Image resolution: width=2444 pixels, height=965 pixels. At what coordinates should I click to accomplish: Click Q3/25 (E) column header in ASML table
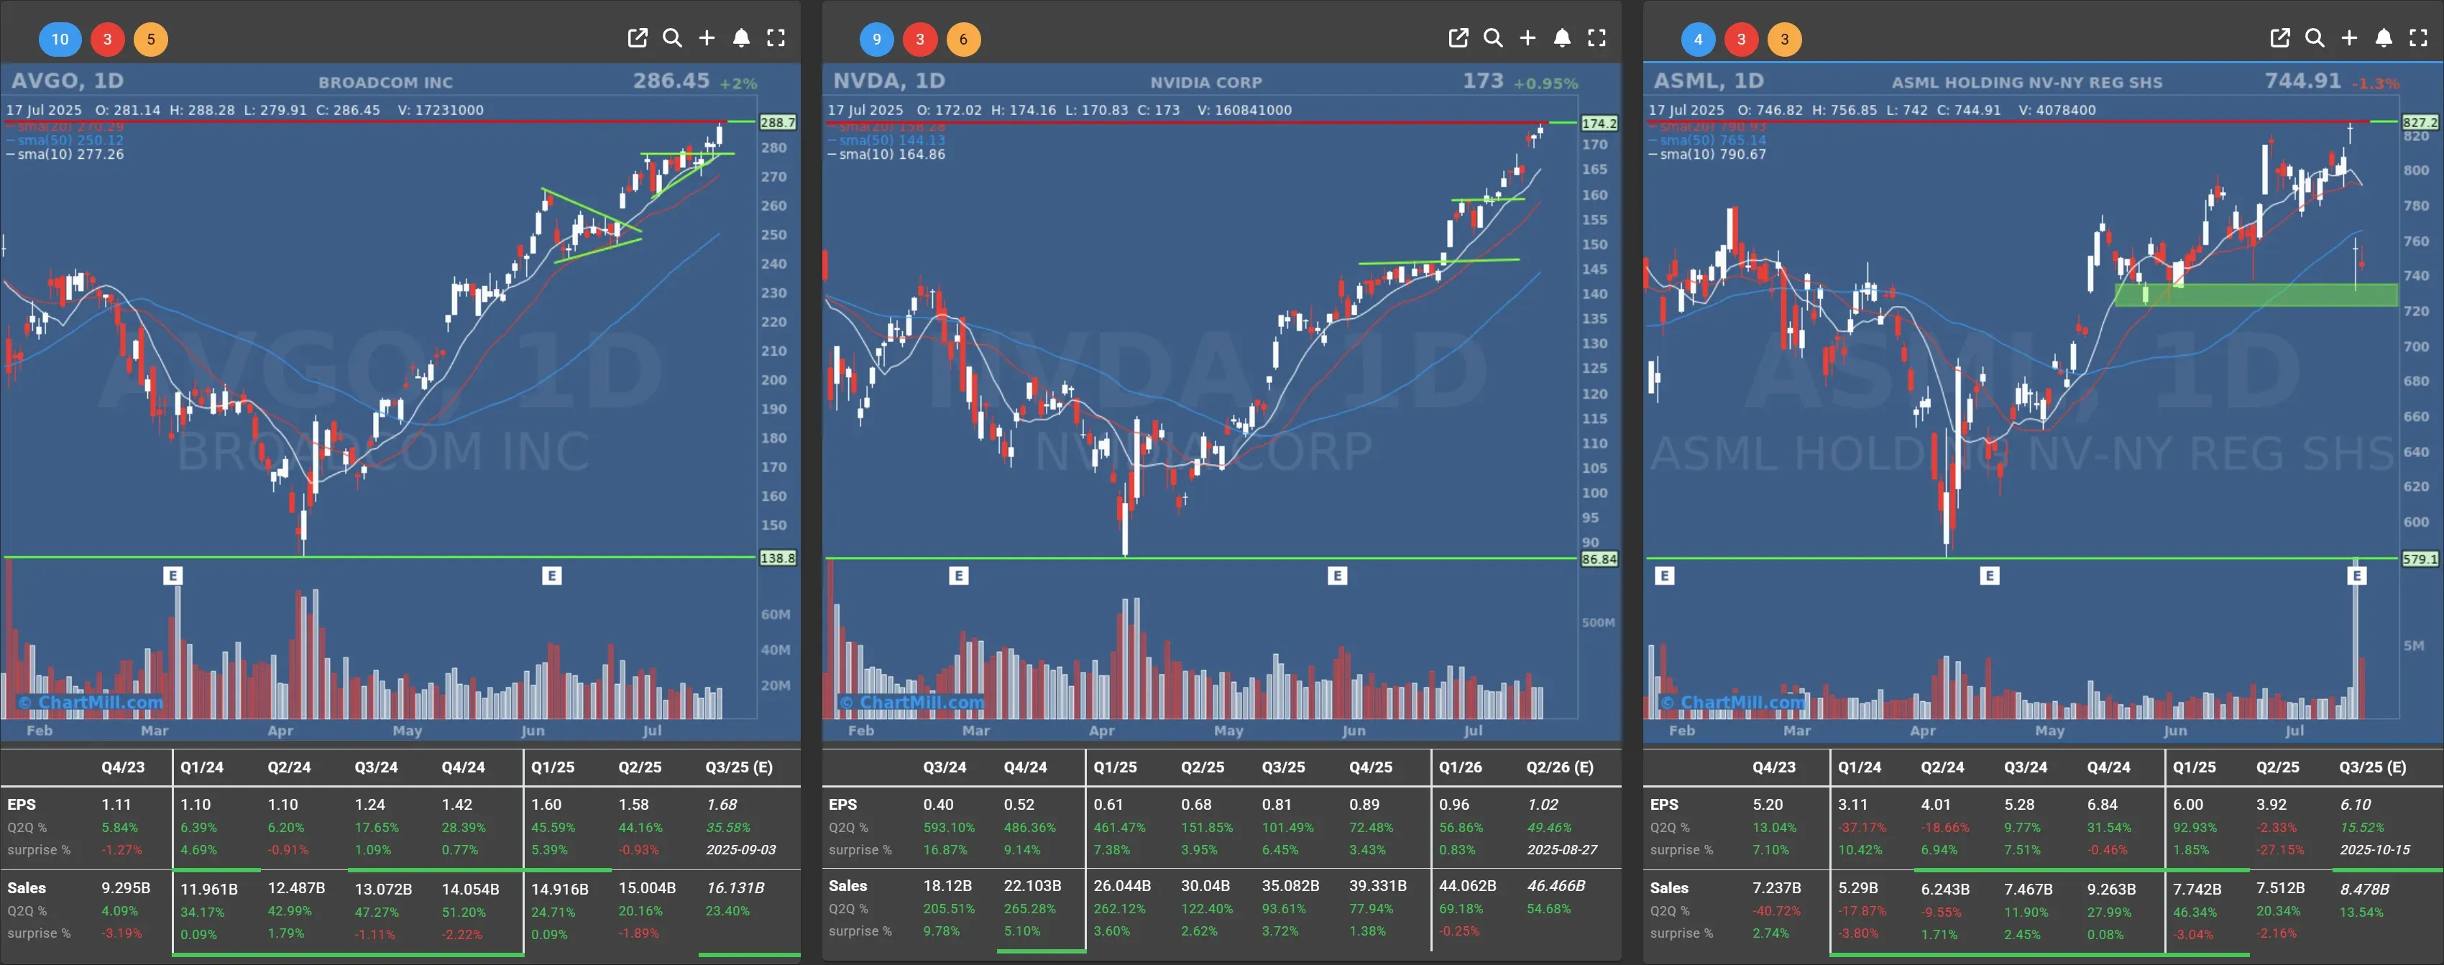(x=2373, y=767)
